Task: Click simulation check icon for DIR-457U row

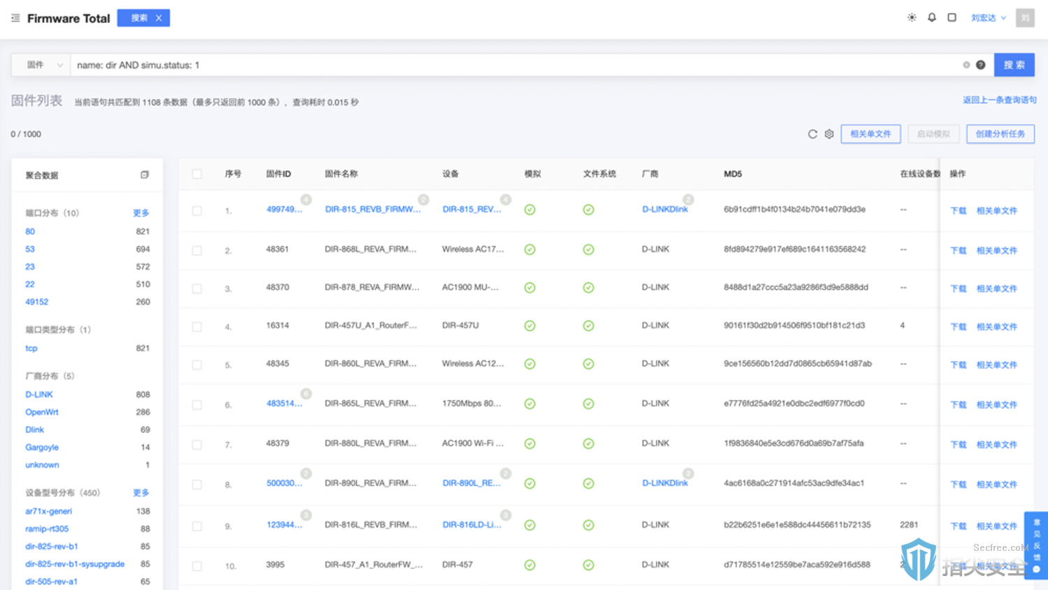Action: tap(530, 325)
